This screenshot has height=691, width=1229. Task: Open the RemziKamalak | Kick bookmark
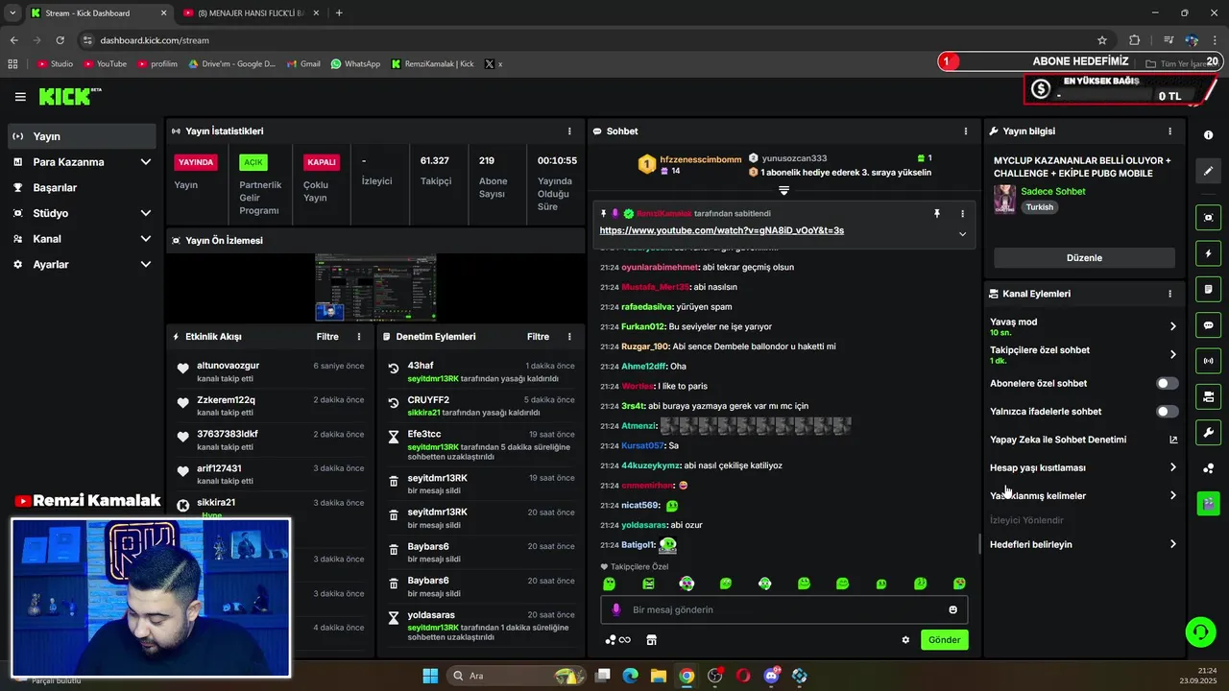coord(433,63)
